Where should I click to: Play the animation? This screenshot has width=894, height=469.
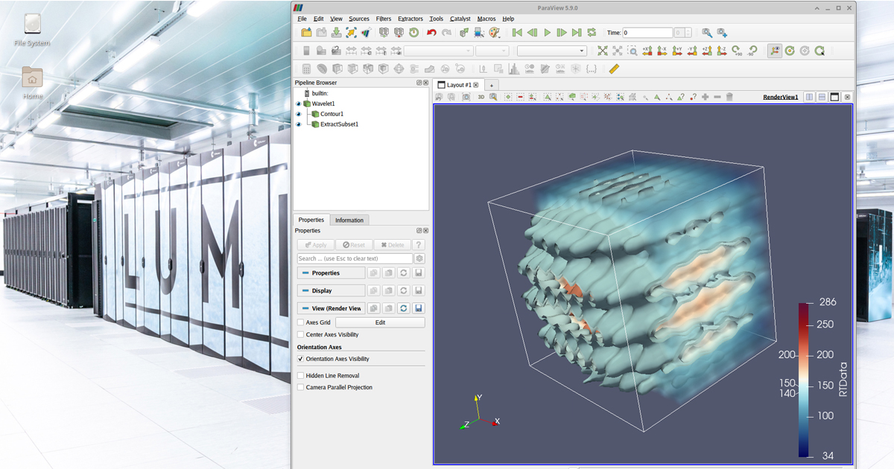click(x=547, y=33)
